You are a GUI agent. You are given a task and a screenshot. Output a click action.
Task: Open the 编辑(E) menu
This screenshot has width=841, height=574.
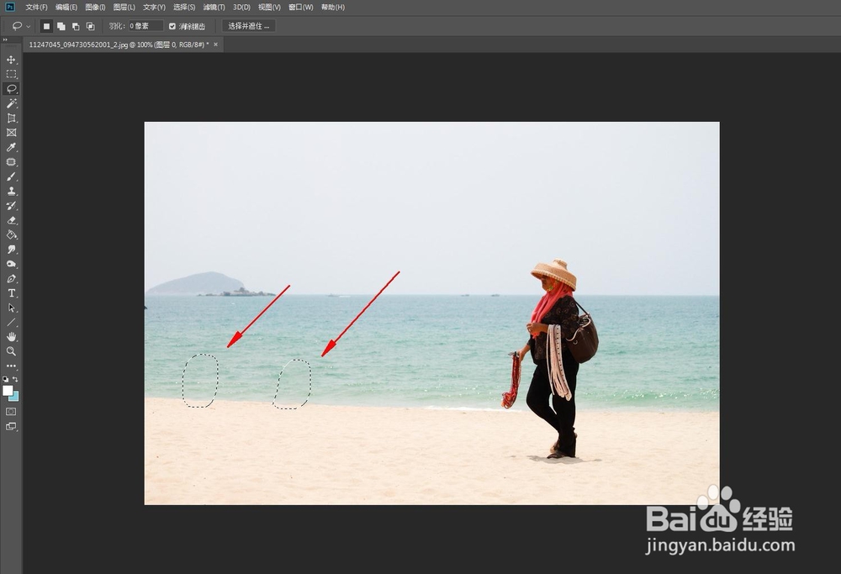(66, 7)
